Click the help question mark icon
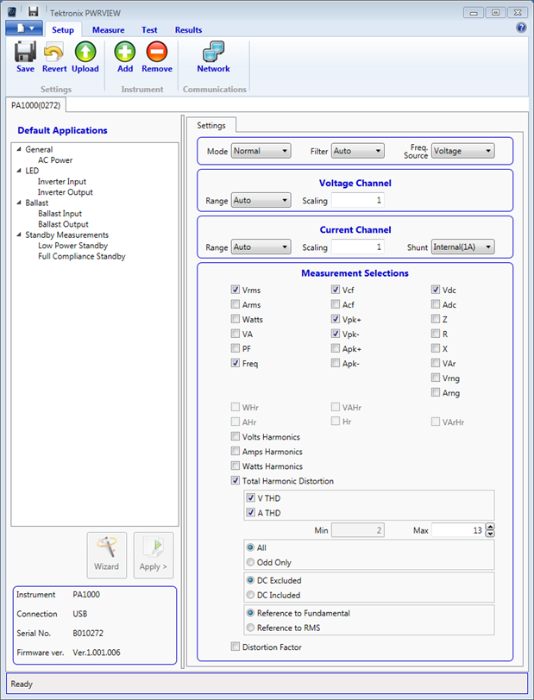534x700 pixels. [x=521, y=28]
